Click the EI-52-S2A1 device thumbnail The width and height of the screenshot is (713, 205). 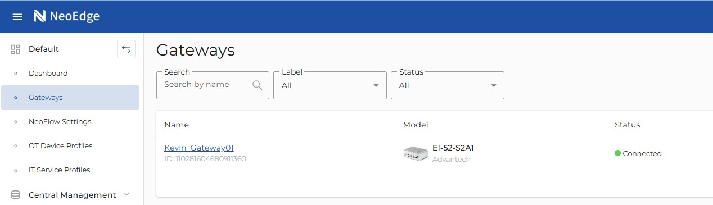click(416, 153)
